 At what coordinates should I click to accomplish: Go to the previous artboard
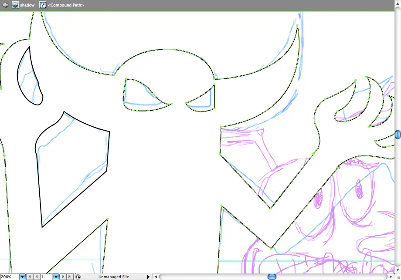[x=37, y=277]
